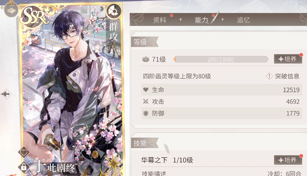307x176 pixels.
Task: Click the 突破信息 link text
Action: (287, 76)
